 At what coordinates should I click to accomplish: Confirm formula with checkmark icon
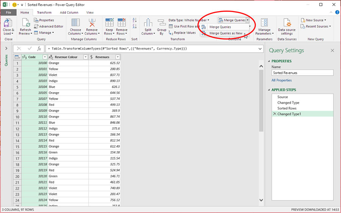click(x=29, y=49)
